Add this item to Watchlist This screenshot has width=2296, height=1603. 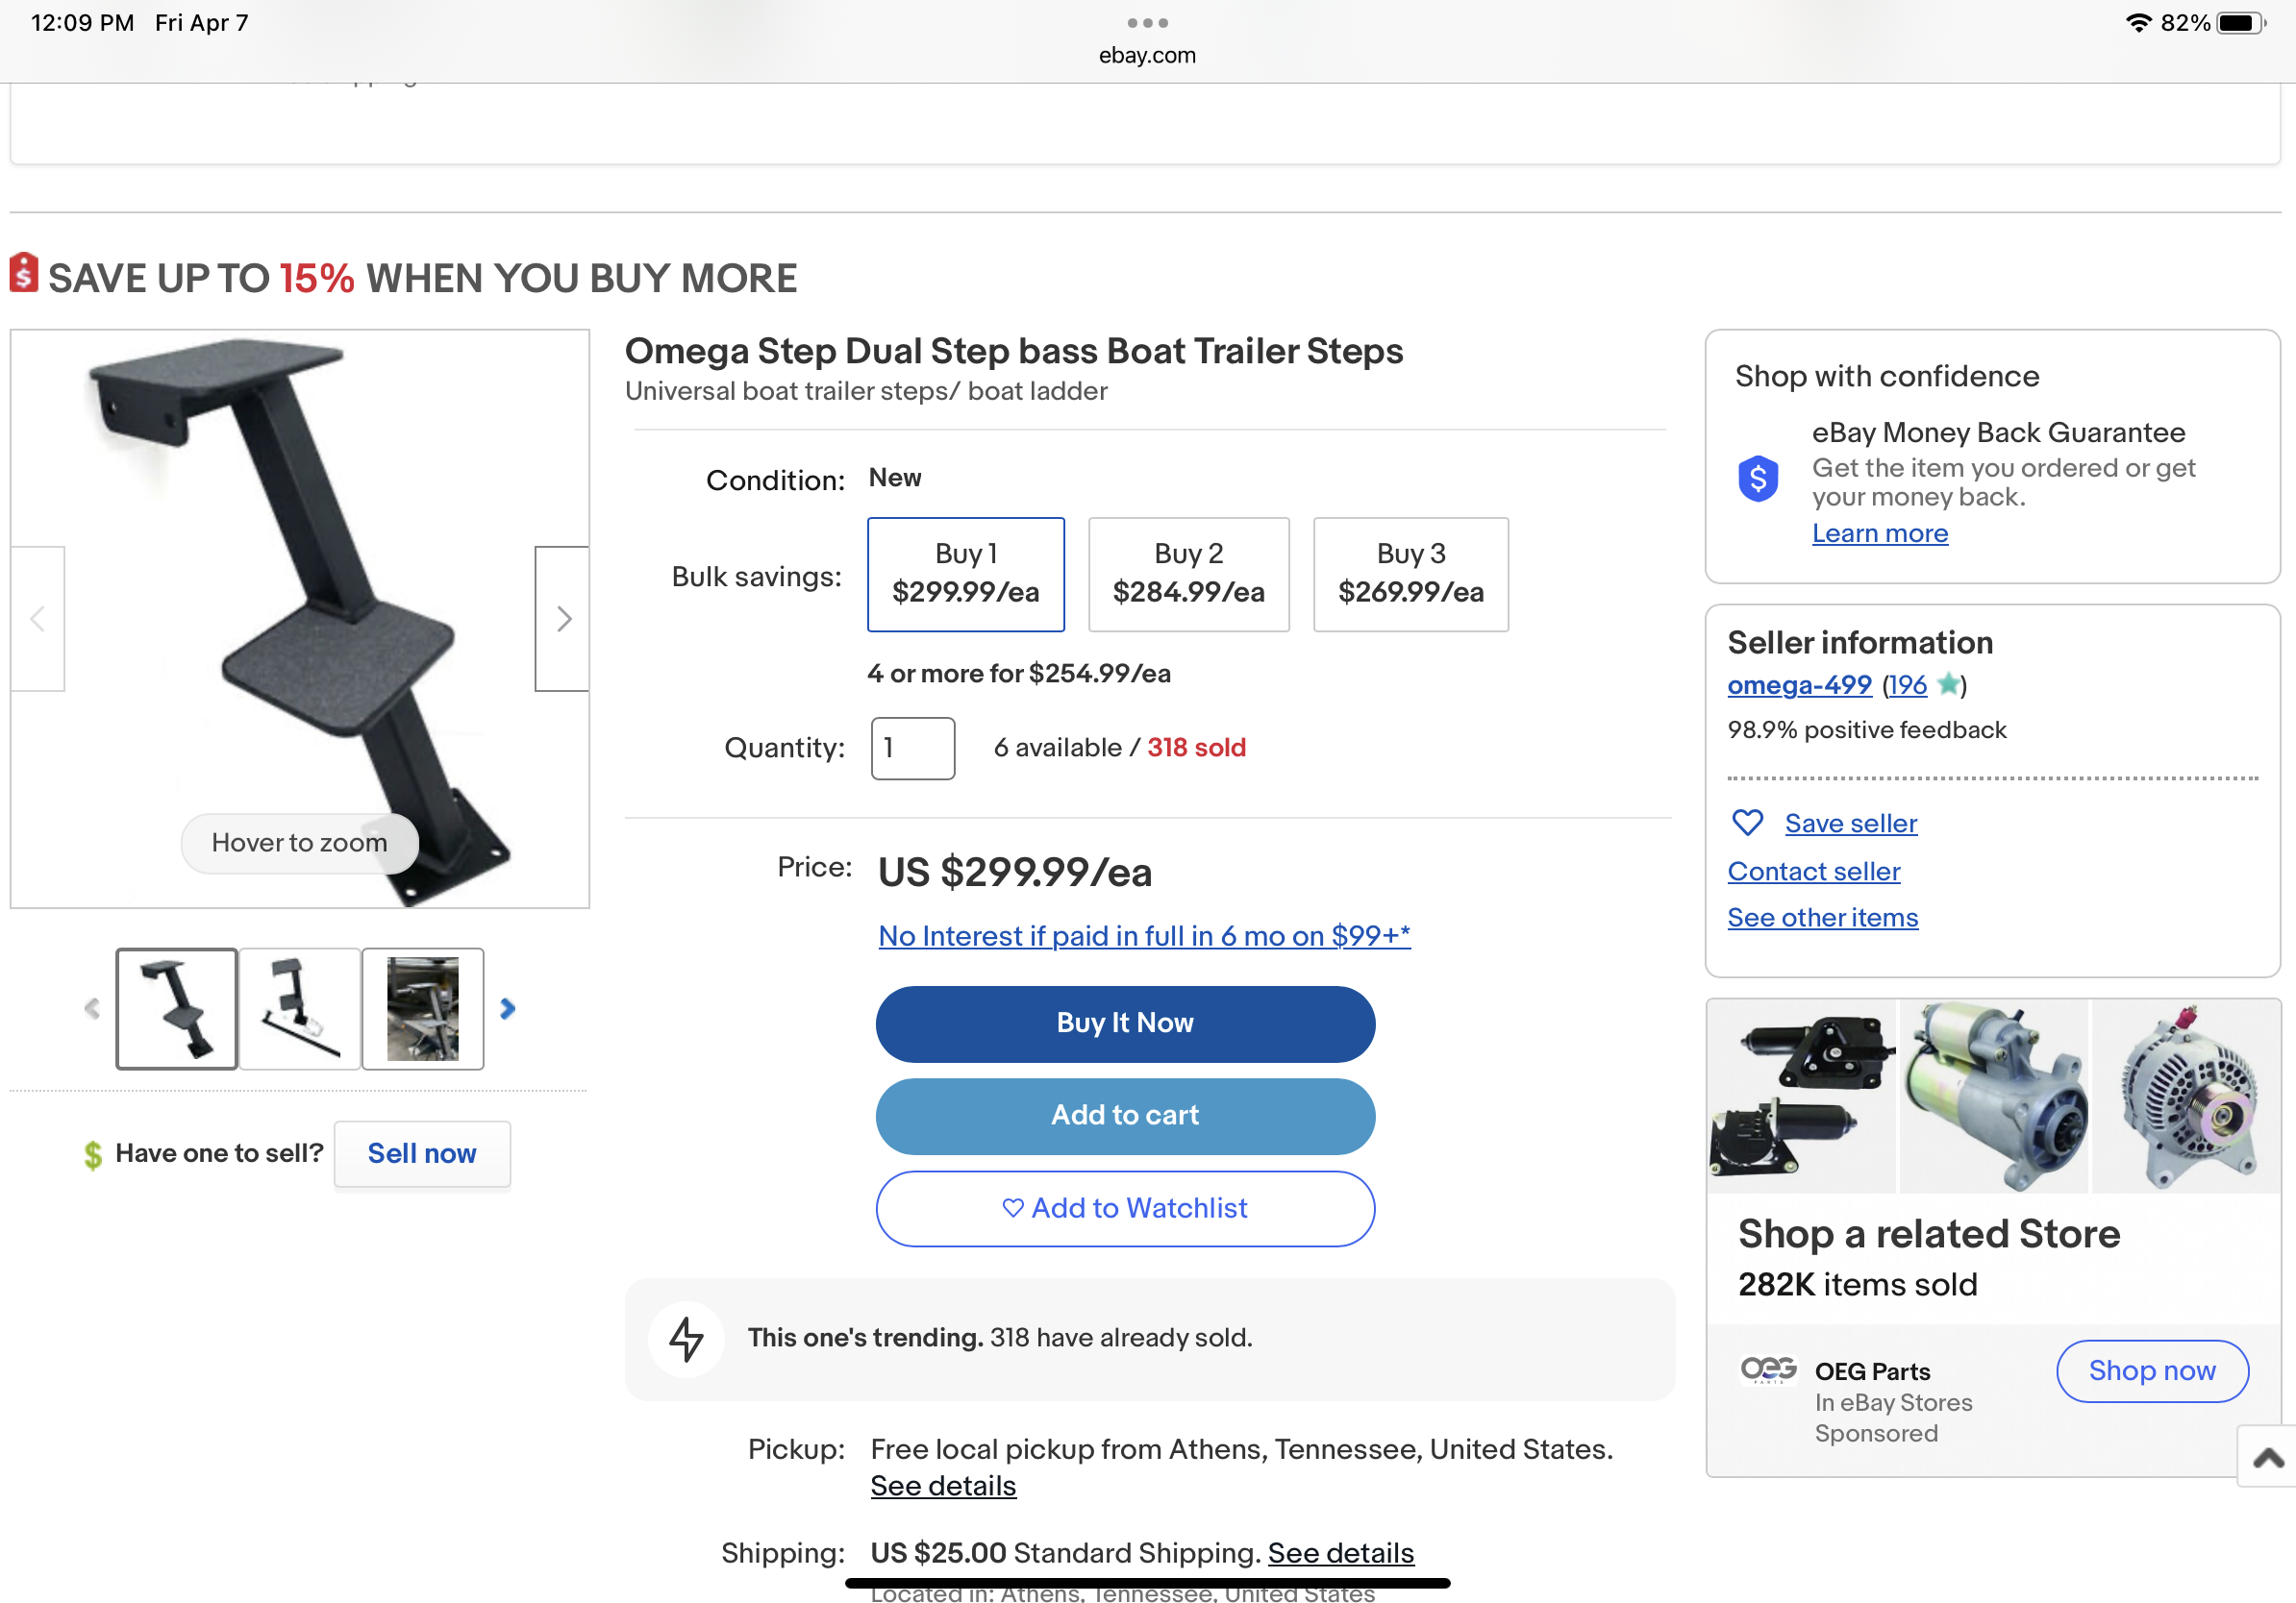[x=1124, y=1208]
